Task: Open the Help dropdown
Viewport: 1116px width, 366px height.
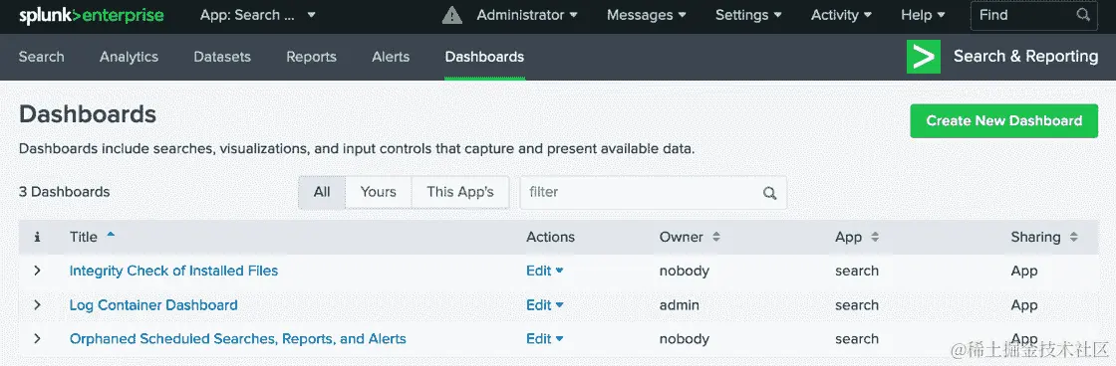Action: coord(923,15)
